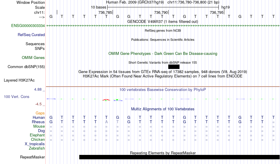The height and width of the screenshot is (164, 280).
Task: Click Short Genetic Variants from dbSNP title
Action: [x=163, y=62]
